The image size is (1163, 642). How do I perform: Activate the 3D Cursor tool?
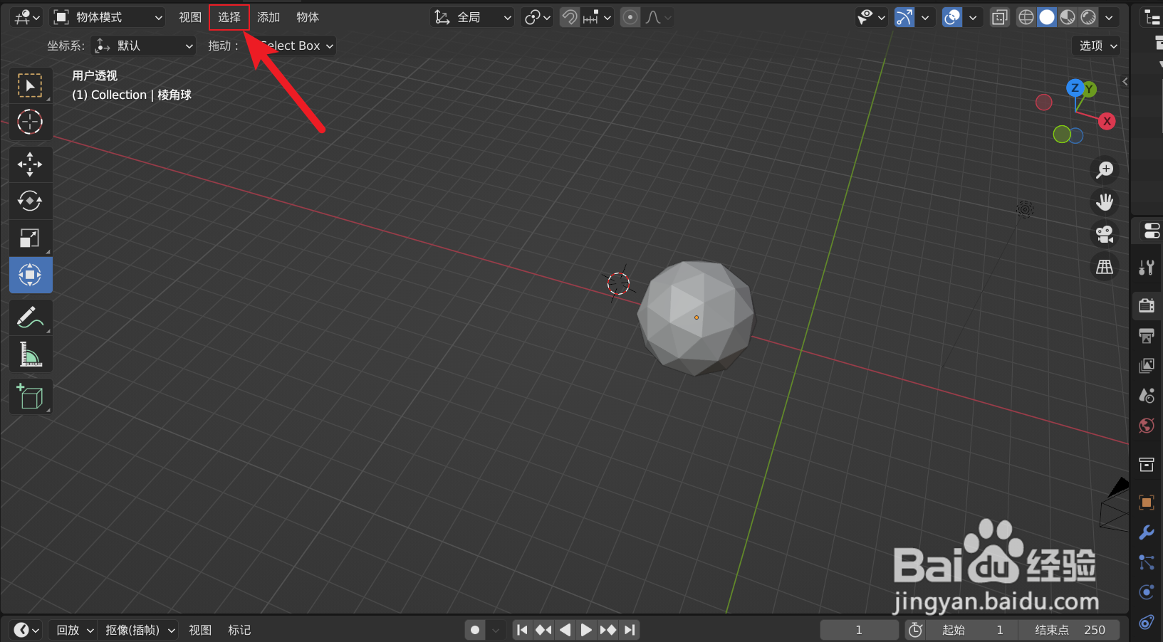tap(30, 122)
